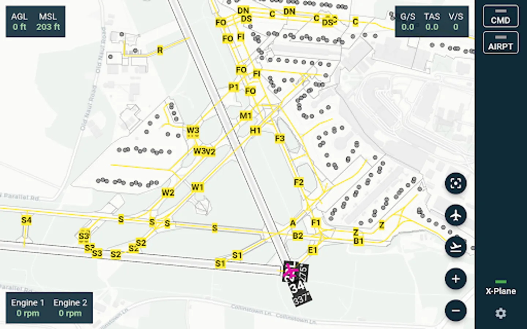
Task: Select taxiway label F2
Action: pyautogui.click(x=299, y=182)
